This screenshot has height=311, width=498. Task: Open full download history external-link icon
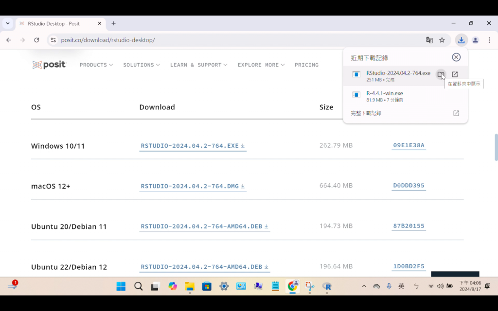point(456,113)
